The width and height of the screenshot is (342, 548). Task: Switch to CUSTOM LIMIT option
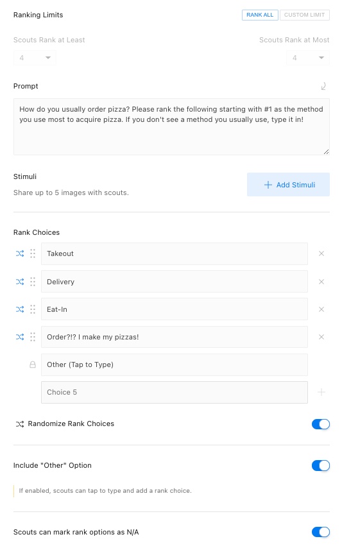click(305, 15)
